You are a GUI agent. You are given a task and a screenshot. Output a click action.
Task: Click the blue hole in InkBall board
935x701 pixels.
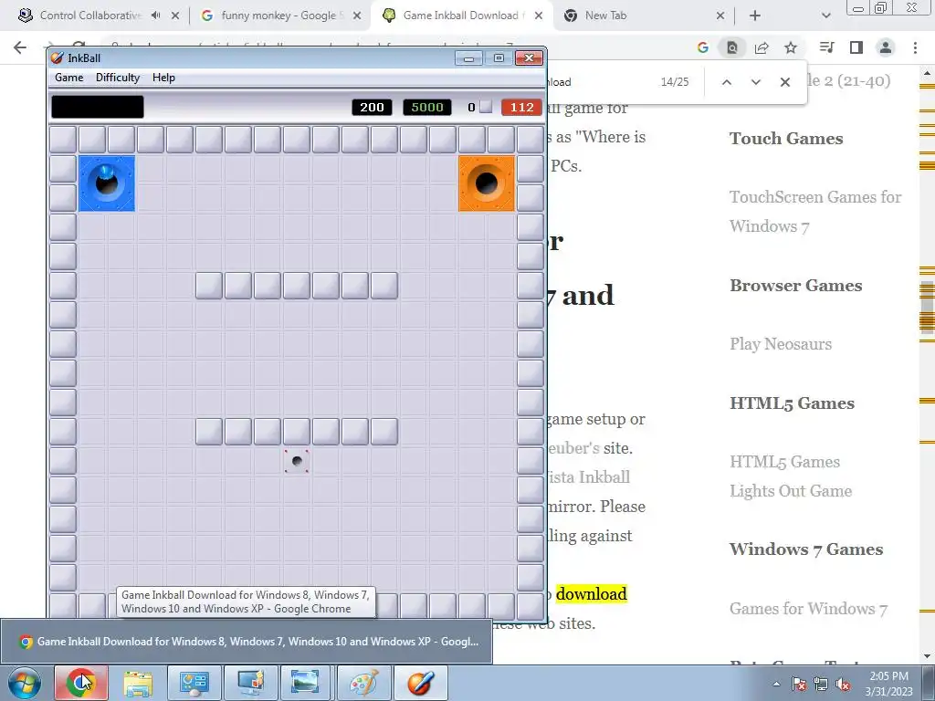[x=107, y=183]
